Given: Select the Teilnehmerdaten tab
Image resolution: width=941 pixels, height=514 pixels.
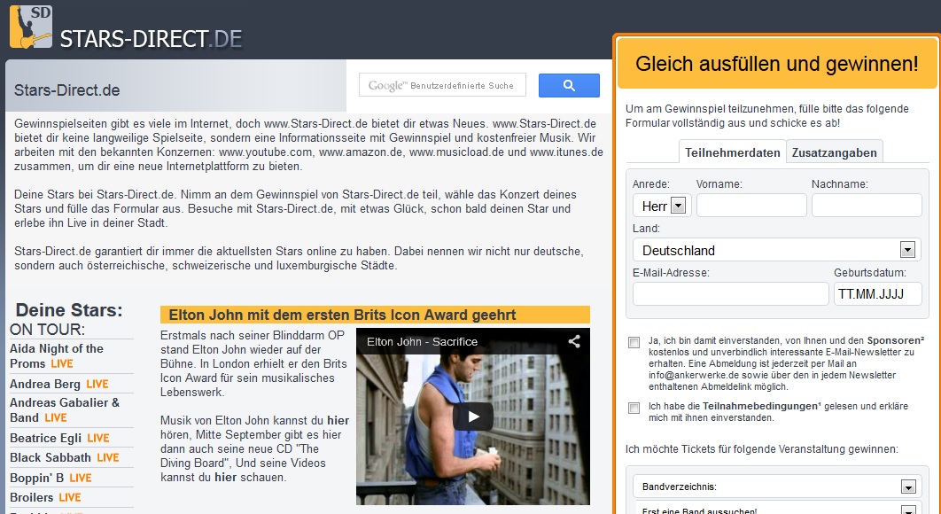Looking at the screenshot, I should (x=732, y=152).
